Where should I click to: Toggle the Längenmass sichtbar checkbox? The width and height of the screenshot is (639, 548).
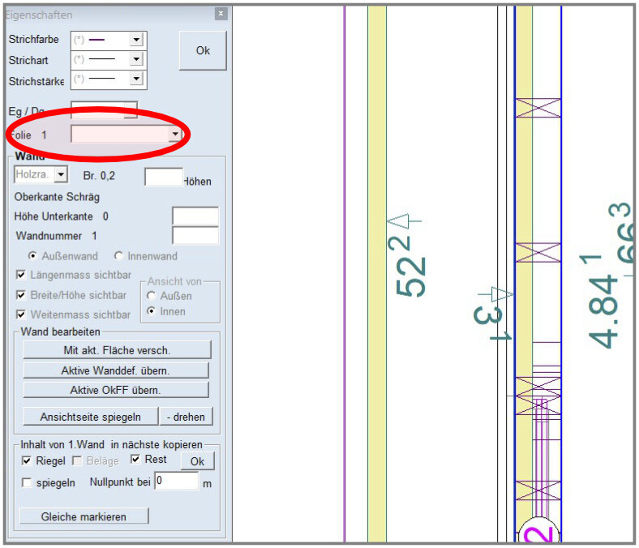point(21,276)
